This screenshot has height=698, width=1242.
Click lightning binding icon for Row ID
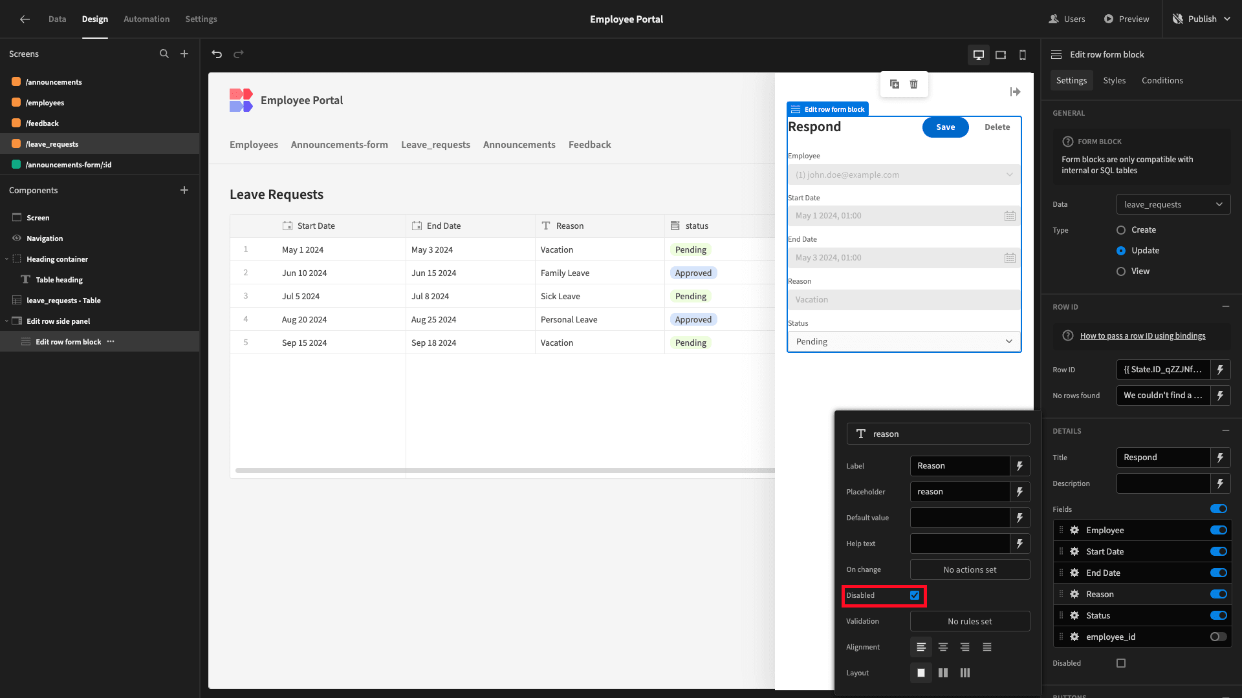click(1220, 370)
